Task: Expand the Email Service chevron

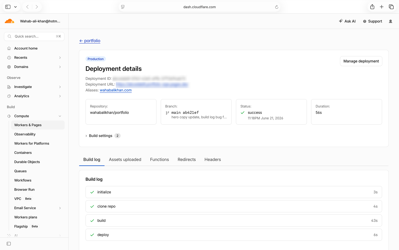Action: tap(60, 208)
